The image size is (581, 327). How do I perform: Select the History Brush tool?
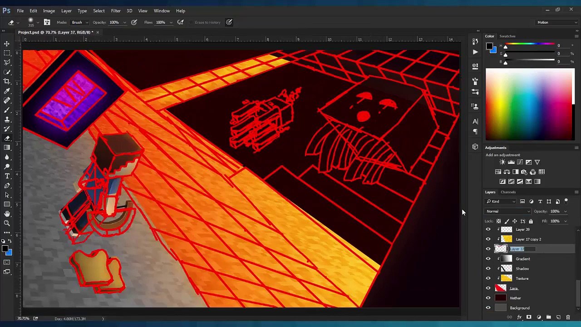pyautogui.click(x=7, y=129)
